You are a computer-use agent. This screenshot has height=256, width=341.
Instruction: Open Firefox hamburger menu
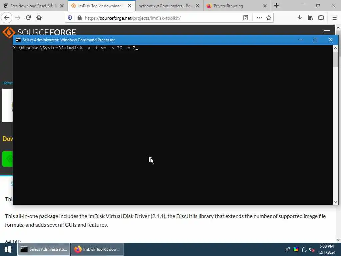point(335,18)
